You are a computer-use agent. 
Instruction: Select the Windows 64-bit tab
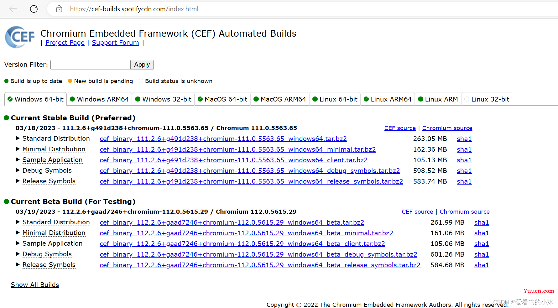coord(35,99)
